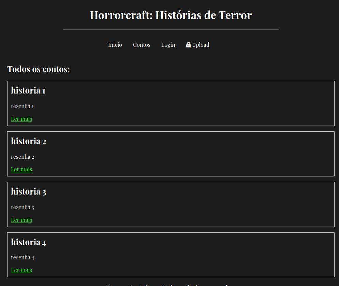Click the 'historia 3' story heading
Image resolution: width=339 pixels, height=286 pixels.
29,191
